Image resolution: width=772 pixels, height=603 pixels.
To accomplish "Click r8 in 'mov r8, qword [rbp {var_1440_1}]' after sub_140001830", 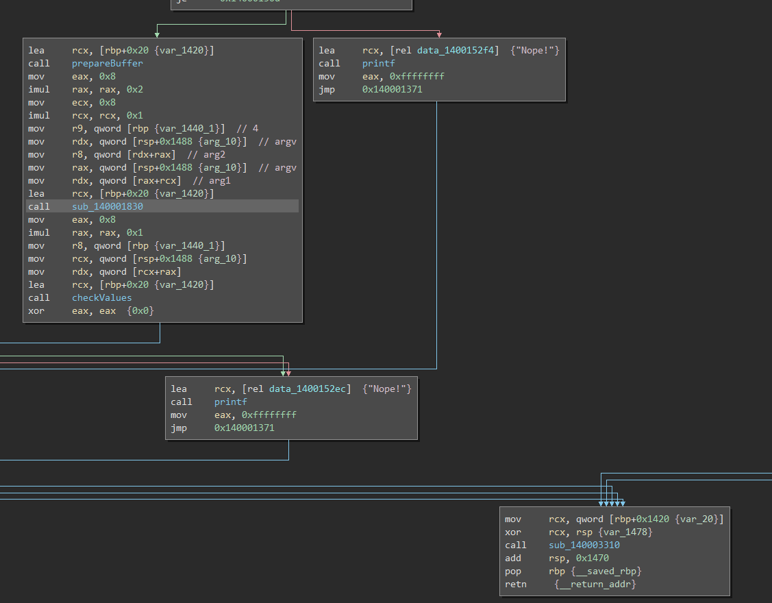I will [x=77, y=245].
